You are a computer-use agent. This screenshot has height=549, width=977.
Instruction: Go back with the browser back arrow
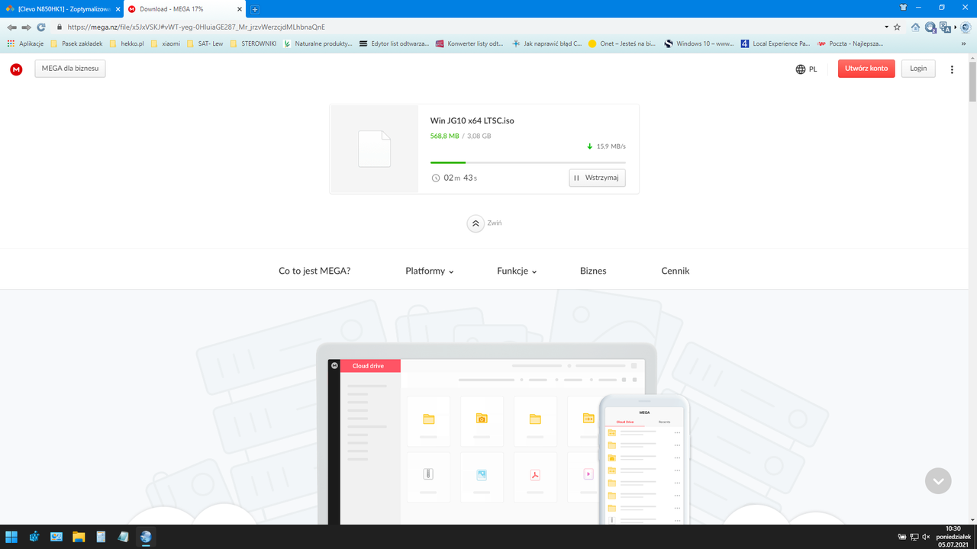11,27
